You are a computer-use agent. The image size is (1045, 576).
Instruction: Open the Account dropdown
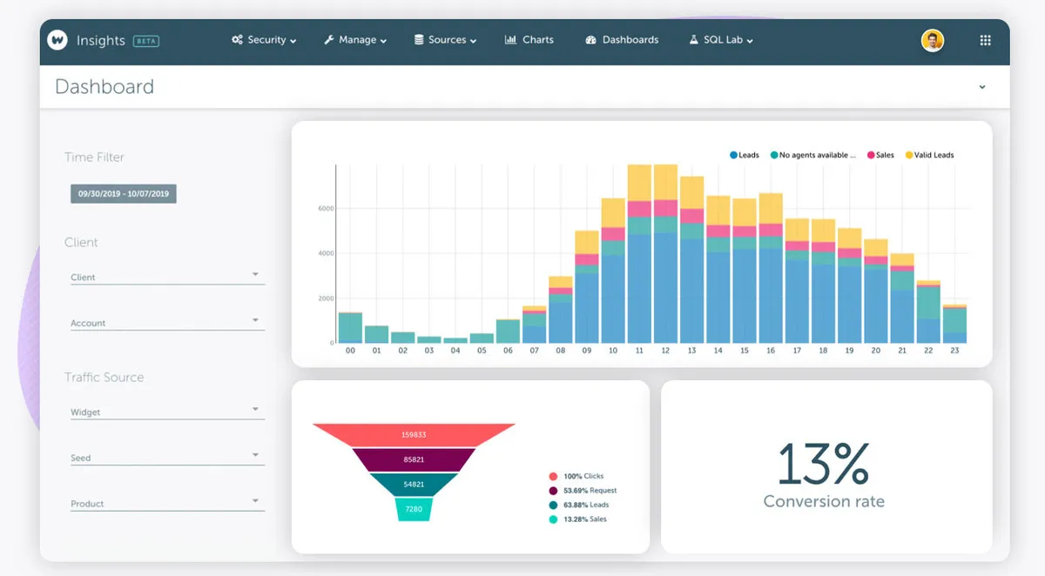[x=257, y=319]
